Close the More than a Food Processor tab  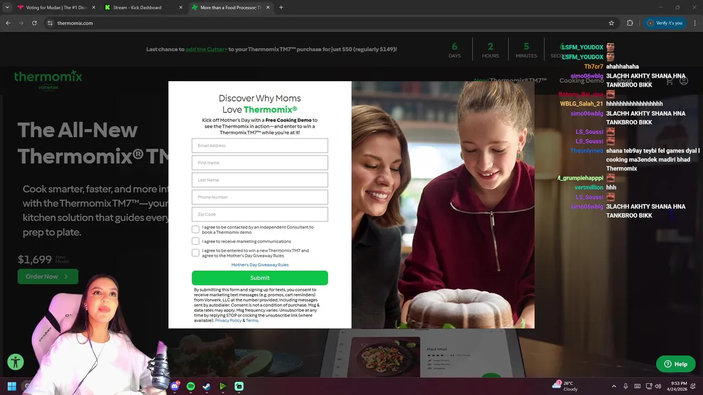(x=268, y=8)
